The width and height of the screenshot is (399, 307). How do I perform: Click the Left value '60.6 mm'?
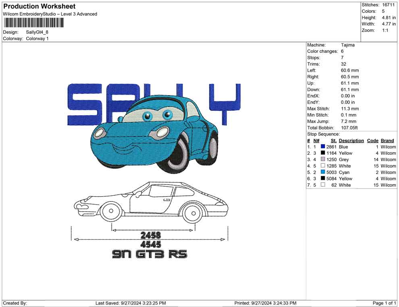[x=350, y=70]
